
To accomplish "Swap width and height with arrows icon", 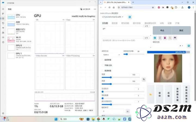I will tap(144, 79).
